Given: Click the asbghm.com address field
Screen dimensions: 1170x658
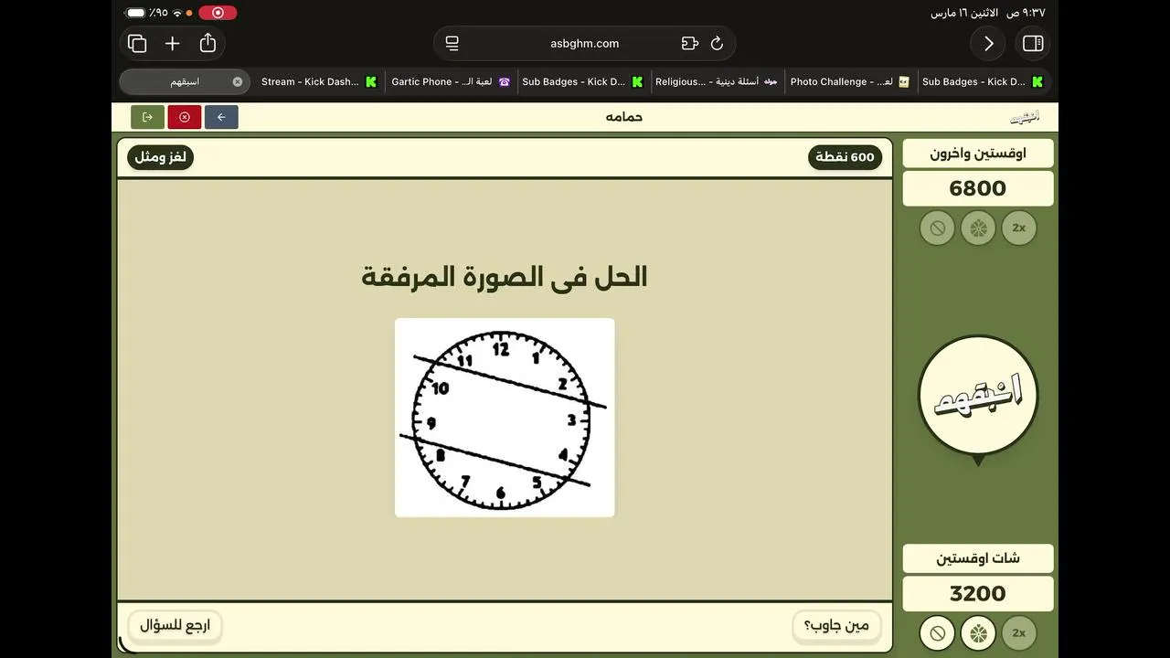Looking at the screenshot, I should click(x=584, y=43).
